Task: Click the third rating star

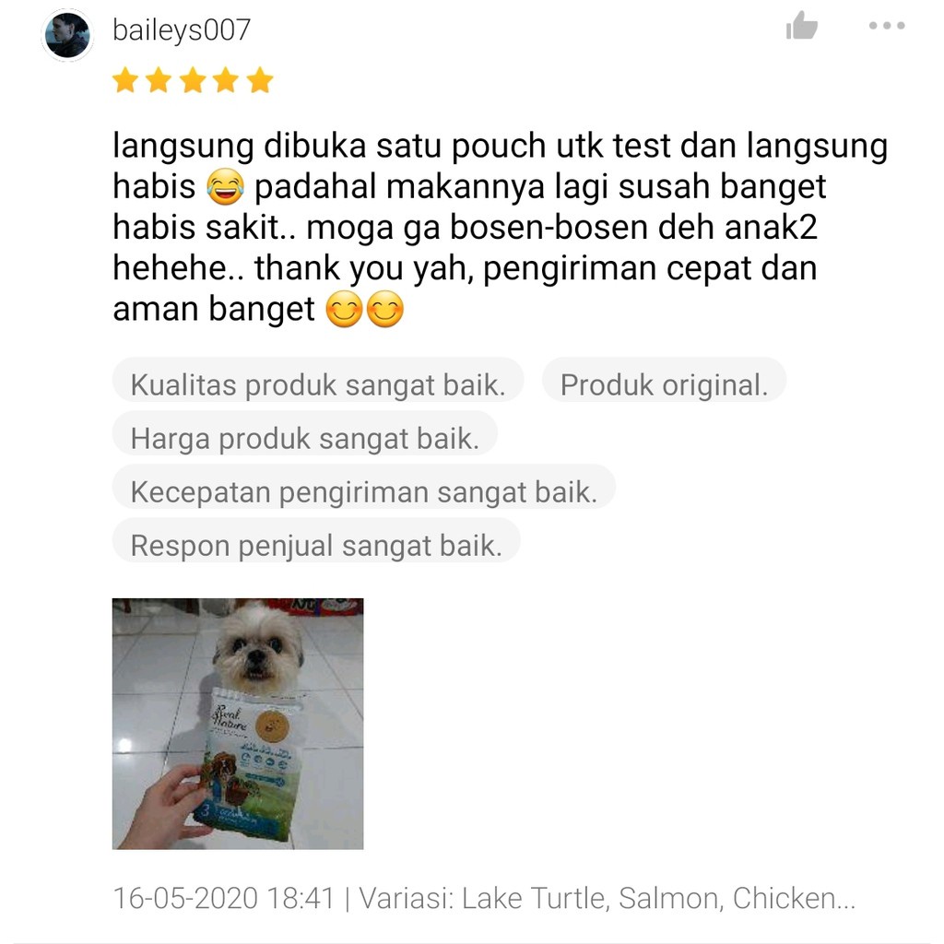Action: point(193,80)
